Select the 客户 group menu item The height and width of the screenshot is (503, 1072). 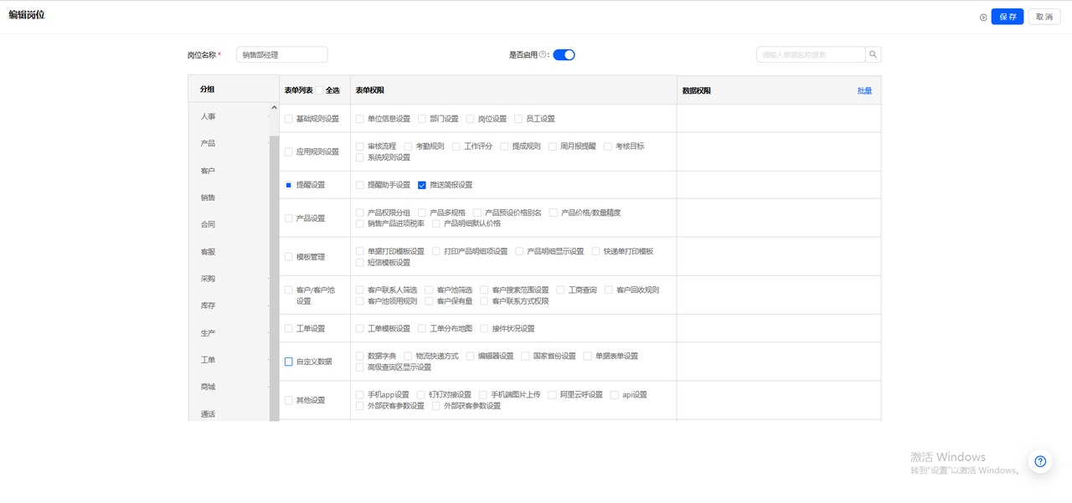pos(208,171)
